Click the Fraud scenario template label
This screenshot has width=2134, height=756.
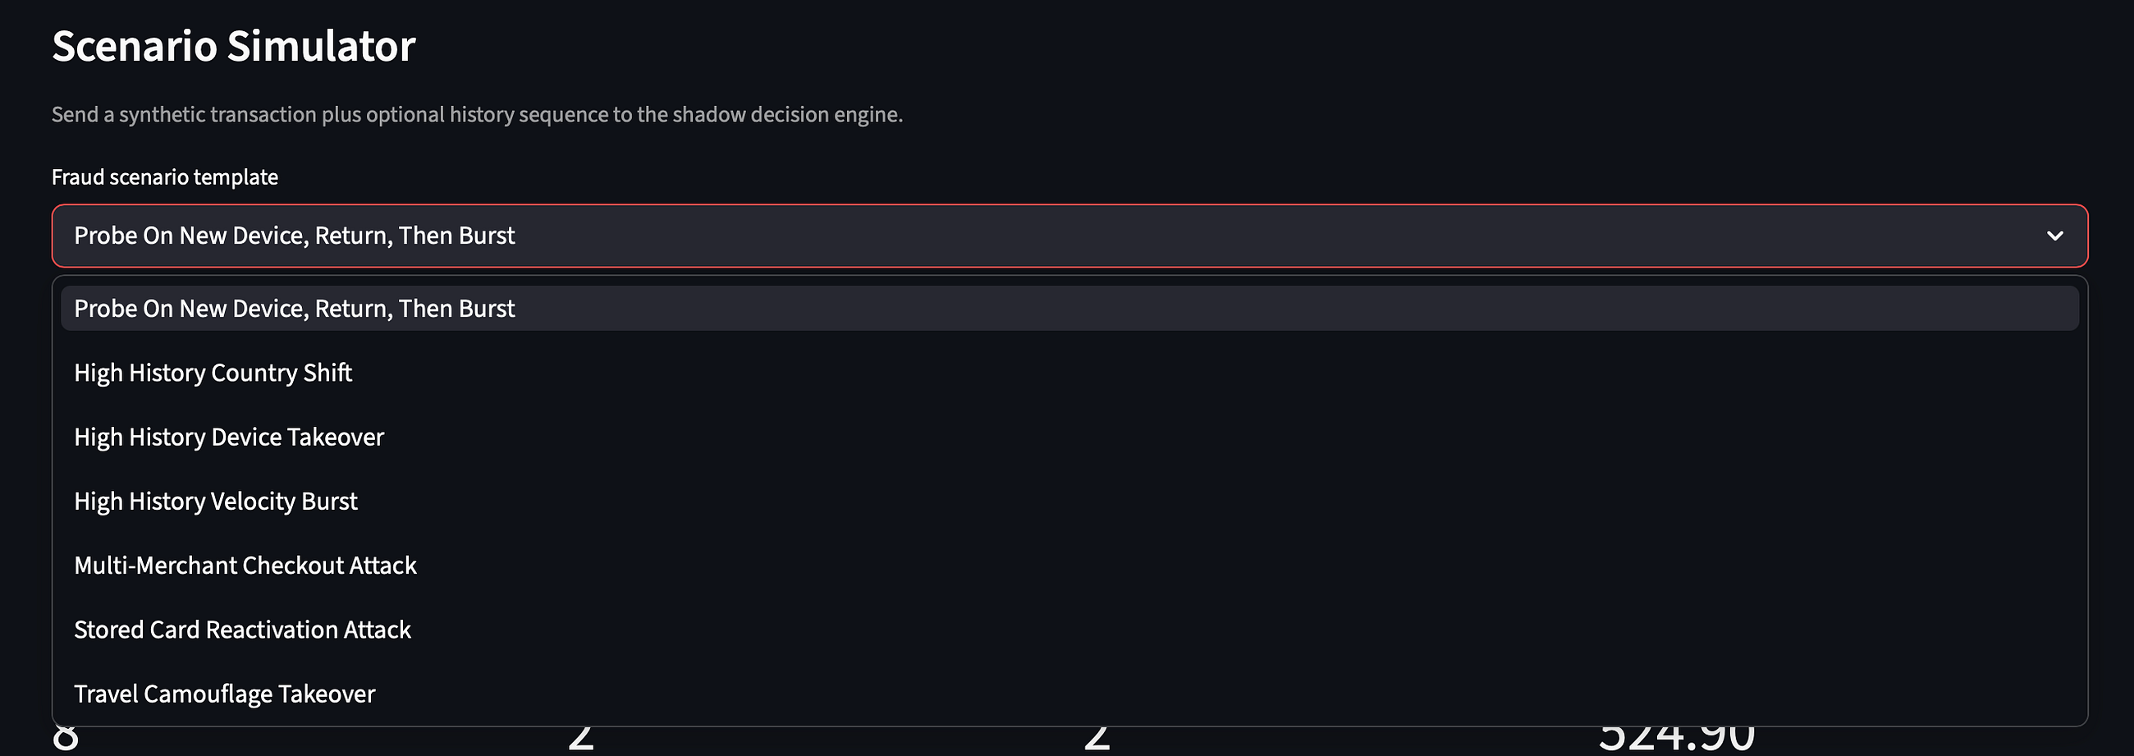click(x=165, y=177)
